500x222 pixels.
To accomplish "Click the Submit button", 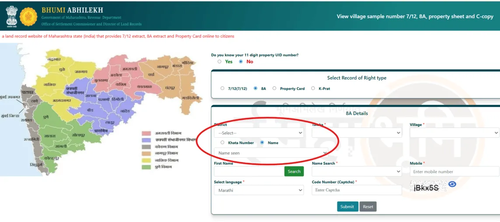I will [x=347, y=207].
